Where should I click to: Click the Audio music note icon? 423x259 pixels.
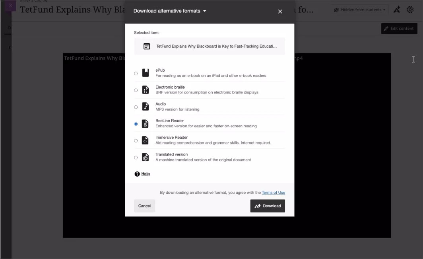click(146, 107)
